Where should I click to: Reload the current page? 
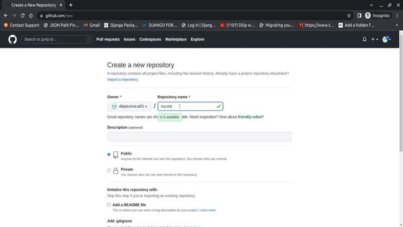tap(23, 16)
